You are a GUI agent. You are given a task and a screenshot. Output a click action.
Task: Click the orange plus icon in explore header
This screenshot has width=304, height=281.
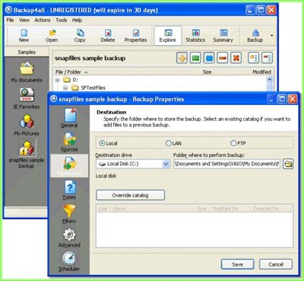(182, 58)
